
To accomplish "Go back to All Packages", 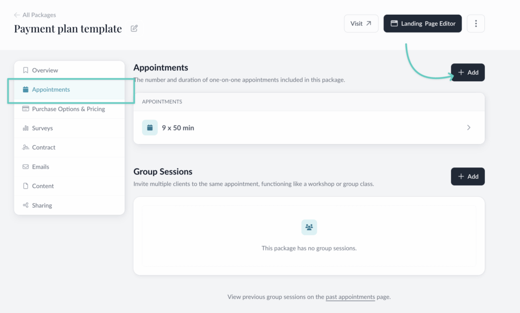I will click(x=35, y=15).
